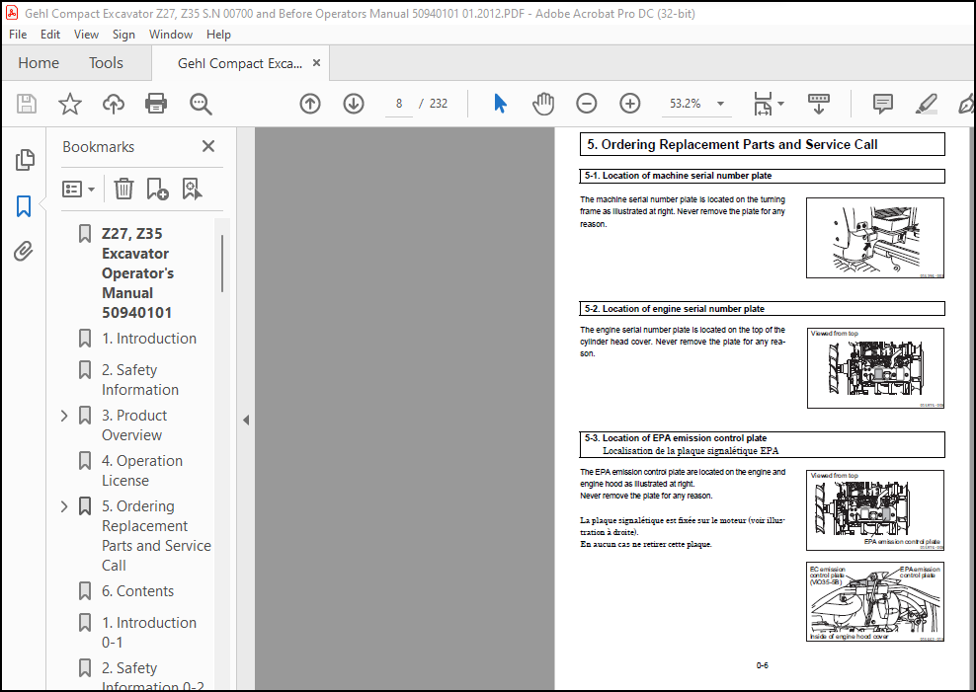Find the current bookmark
976x692 pixels.
click(192, 189)
